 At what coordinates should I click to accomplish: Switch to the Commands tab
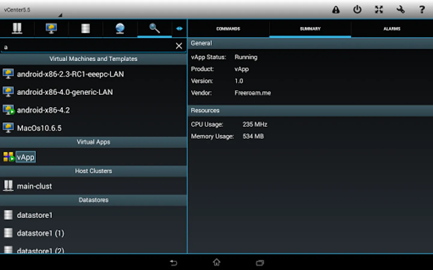pyautogui.click(x=228, y=29)
